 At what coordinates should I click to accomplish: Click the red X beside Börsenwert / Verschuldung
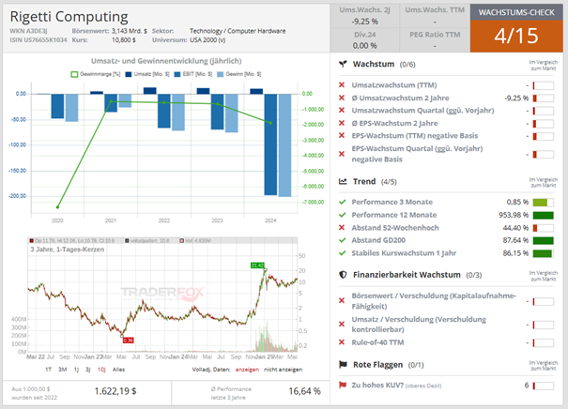[342, 301]
